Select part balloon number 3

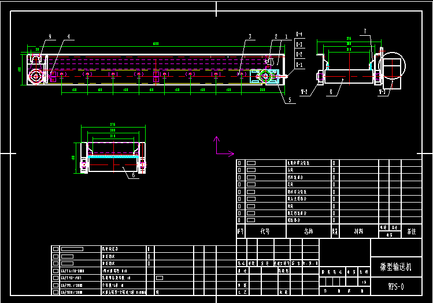click(x=250, y=36)
